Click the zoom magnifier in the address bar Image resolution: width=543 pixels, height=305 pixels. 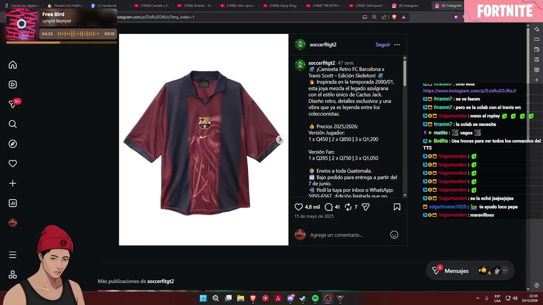click(374, 17)
